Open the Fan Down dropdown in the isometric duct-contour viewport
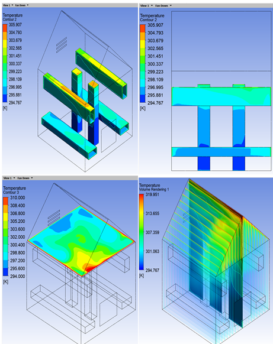 (22, 5)
